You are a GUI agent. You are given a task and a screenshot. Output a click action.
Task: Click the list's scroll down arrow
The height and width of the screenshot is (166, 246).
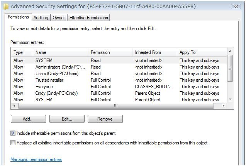230,99
